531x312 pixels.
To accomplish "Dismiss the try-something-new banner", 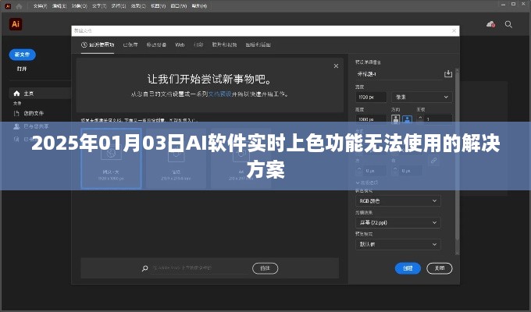I will pyautogui.click(x=336, y=66).
